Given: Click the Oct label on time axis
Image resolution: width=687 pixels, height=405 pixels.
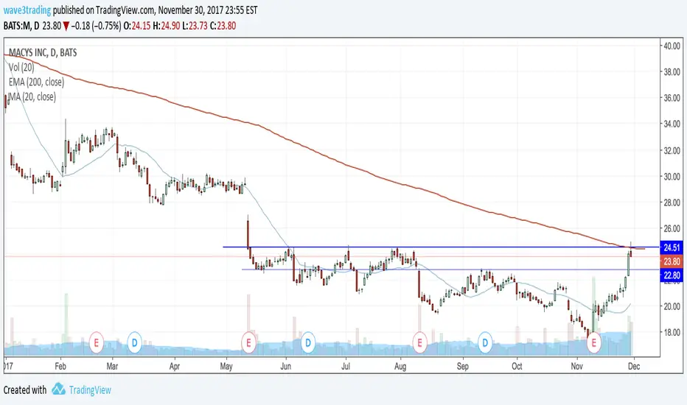Looking at the screenshot, I should point(517,366).
